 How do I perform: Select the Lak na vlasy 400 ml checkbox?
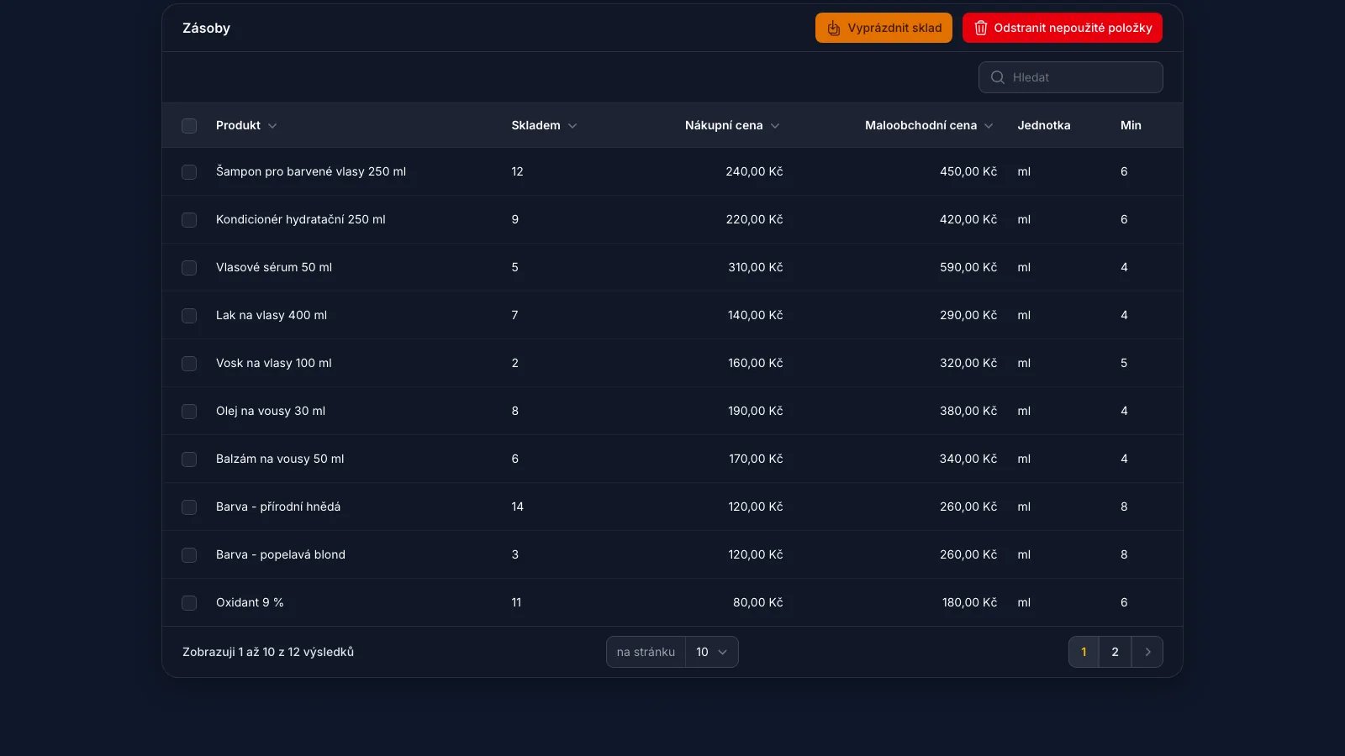pyautogui.click(x=189, y=316)
